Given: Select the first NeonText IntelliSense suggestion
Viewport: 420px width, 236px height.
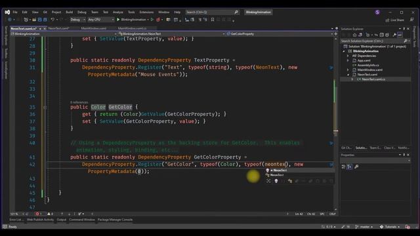Looking at the screenshot, I should [x=299, y=170].
